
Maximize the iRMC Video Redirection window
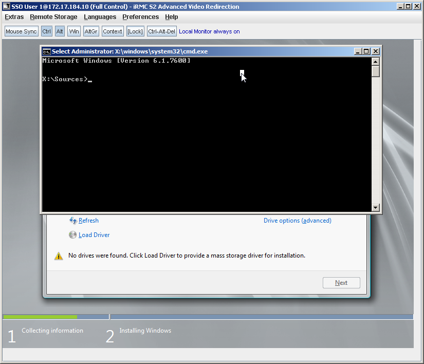(408, 6)
